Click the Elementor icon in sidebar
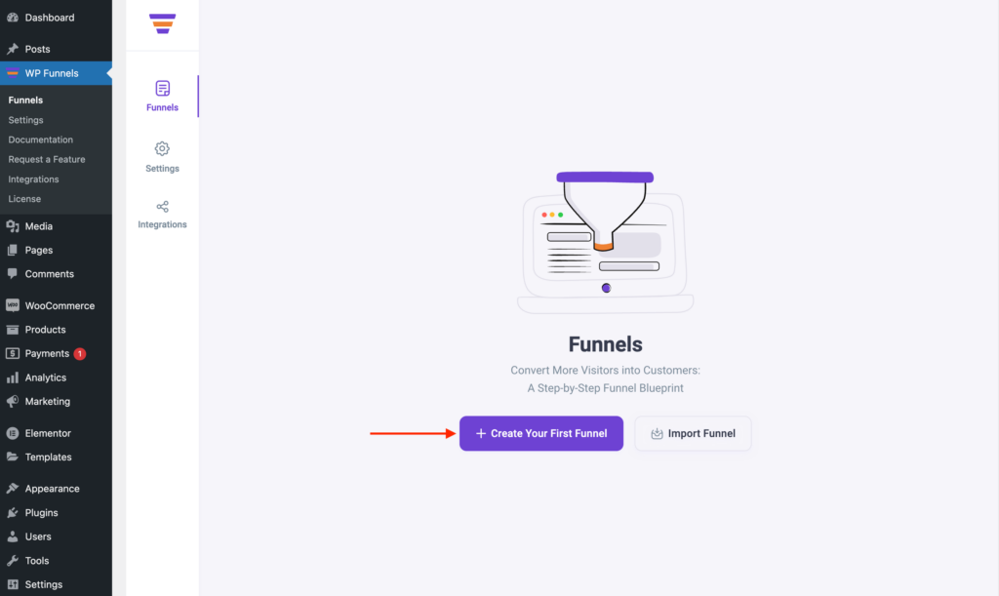The height and width of the screenshot is (596, 999). coord(13,433)
